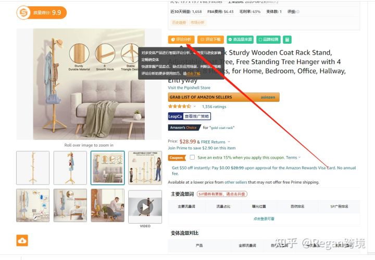Image resolution: width=375 pixels, height=260 pixels.
Task: Click the 评论下载 review download button
Action: click(x=210, y=40)
